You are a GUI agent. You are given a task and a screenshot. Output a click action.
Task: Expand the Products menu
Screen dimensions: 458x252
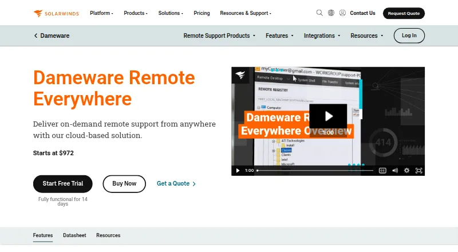pyautogui.click(x=136, y=13)
